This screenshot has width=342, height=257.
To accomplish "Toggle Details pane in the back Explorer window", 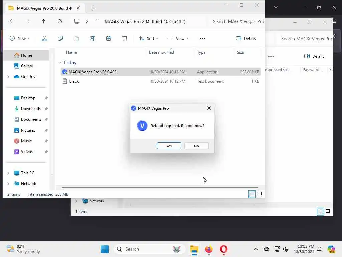I will pos(314,56).
